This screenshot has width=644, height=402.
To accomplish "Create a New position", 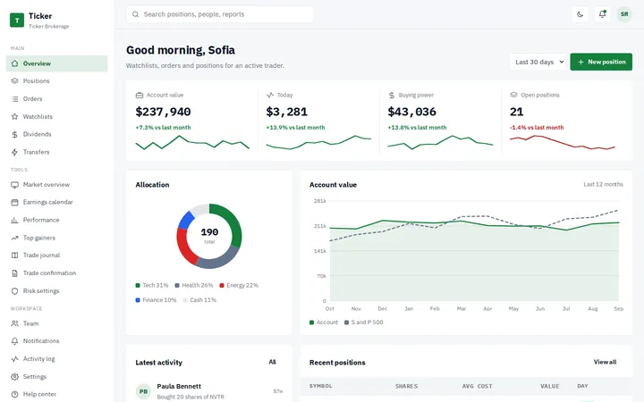I will click(601, 62).
